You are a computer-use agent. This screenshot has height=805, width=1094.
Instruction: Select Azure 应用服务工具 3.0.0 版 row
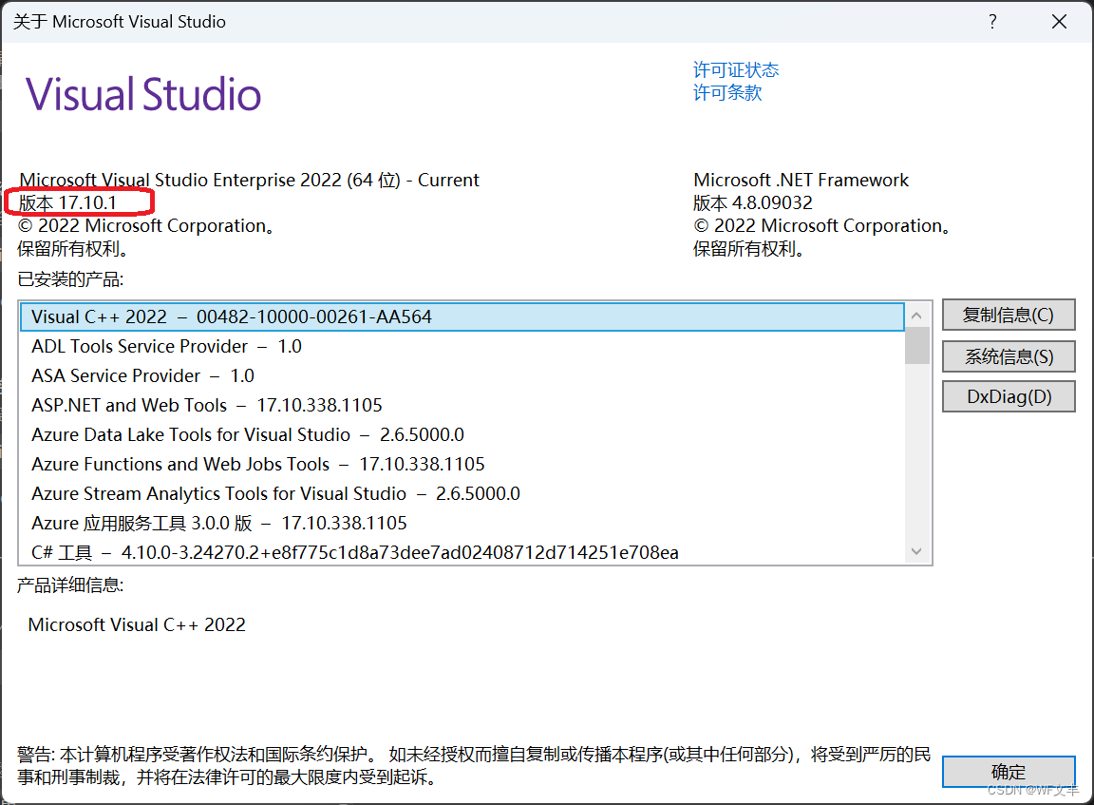[462, 523]
